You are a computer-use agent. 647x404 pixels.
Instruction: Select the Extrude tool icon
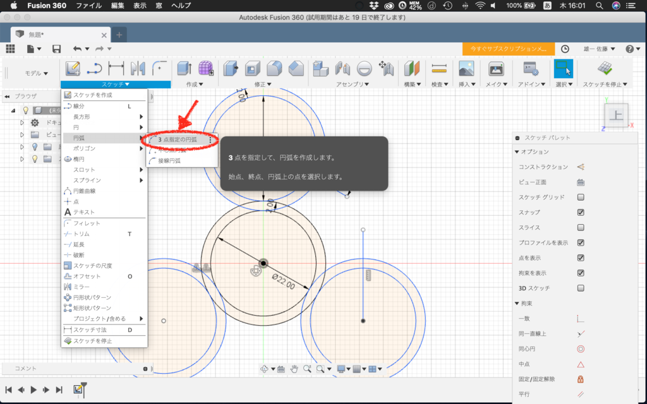(x=184, y=68)
